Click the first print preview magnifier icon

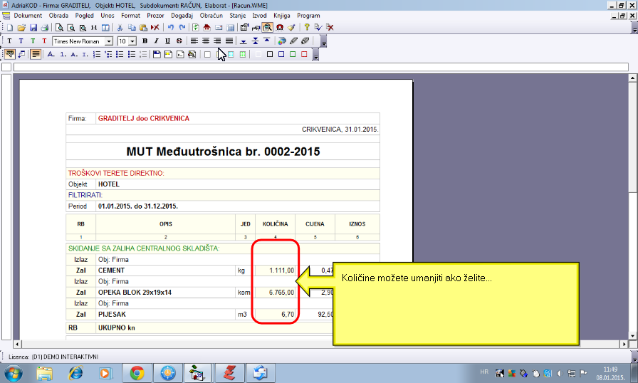click(x=59, y=28)
